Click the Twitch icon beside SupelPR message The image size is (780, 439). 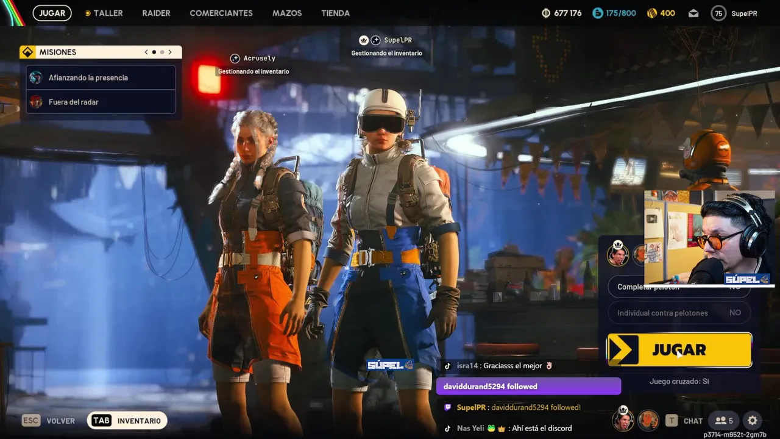pyautogui.click(x=447, y=407)
